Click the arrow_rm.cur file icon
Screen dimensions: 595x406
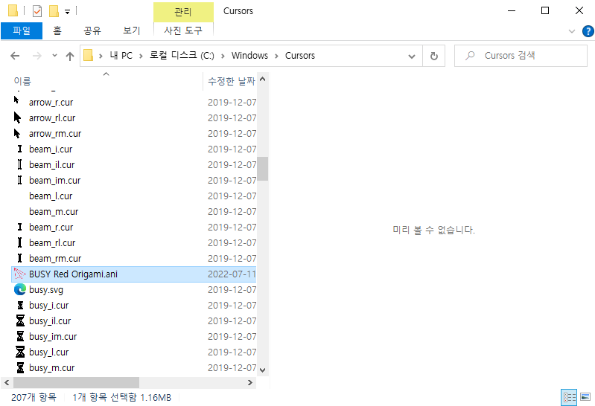17,133
